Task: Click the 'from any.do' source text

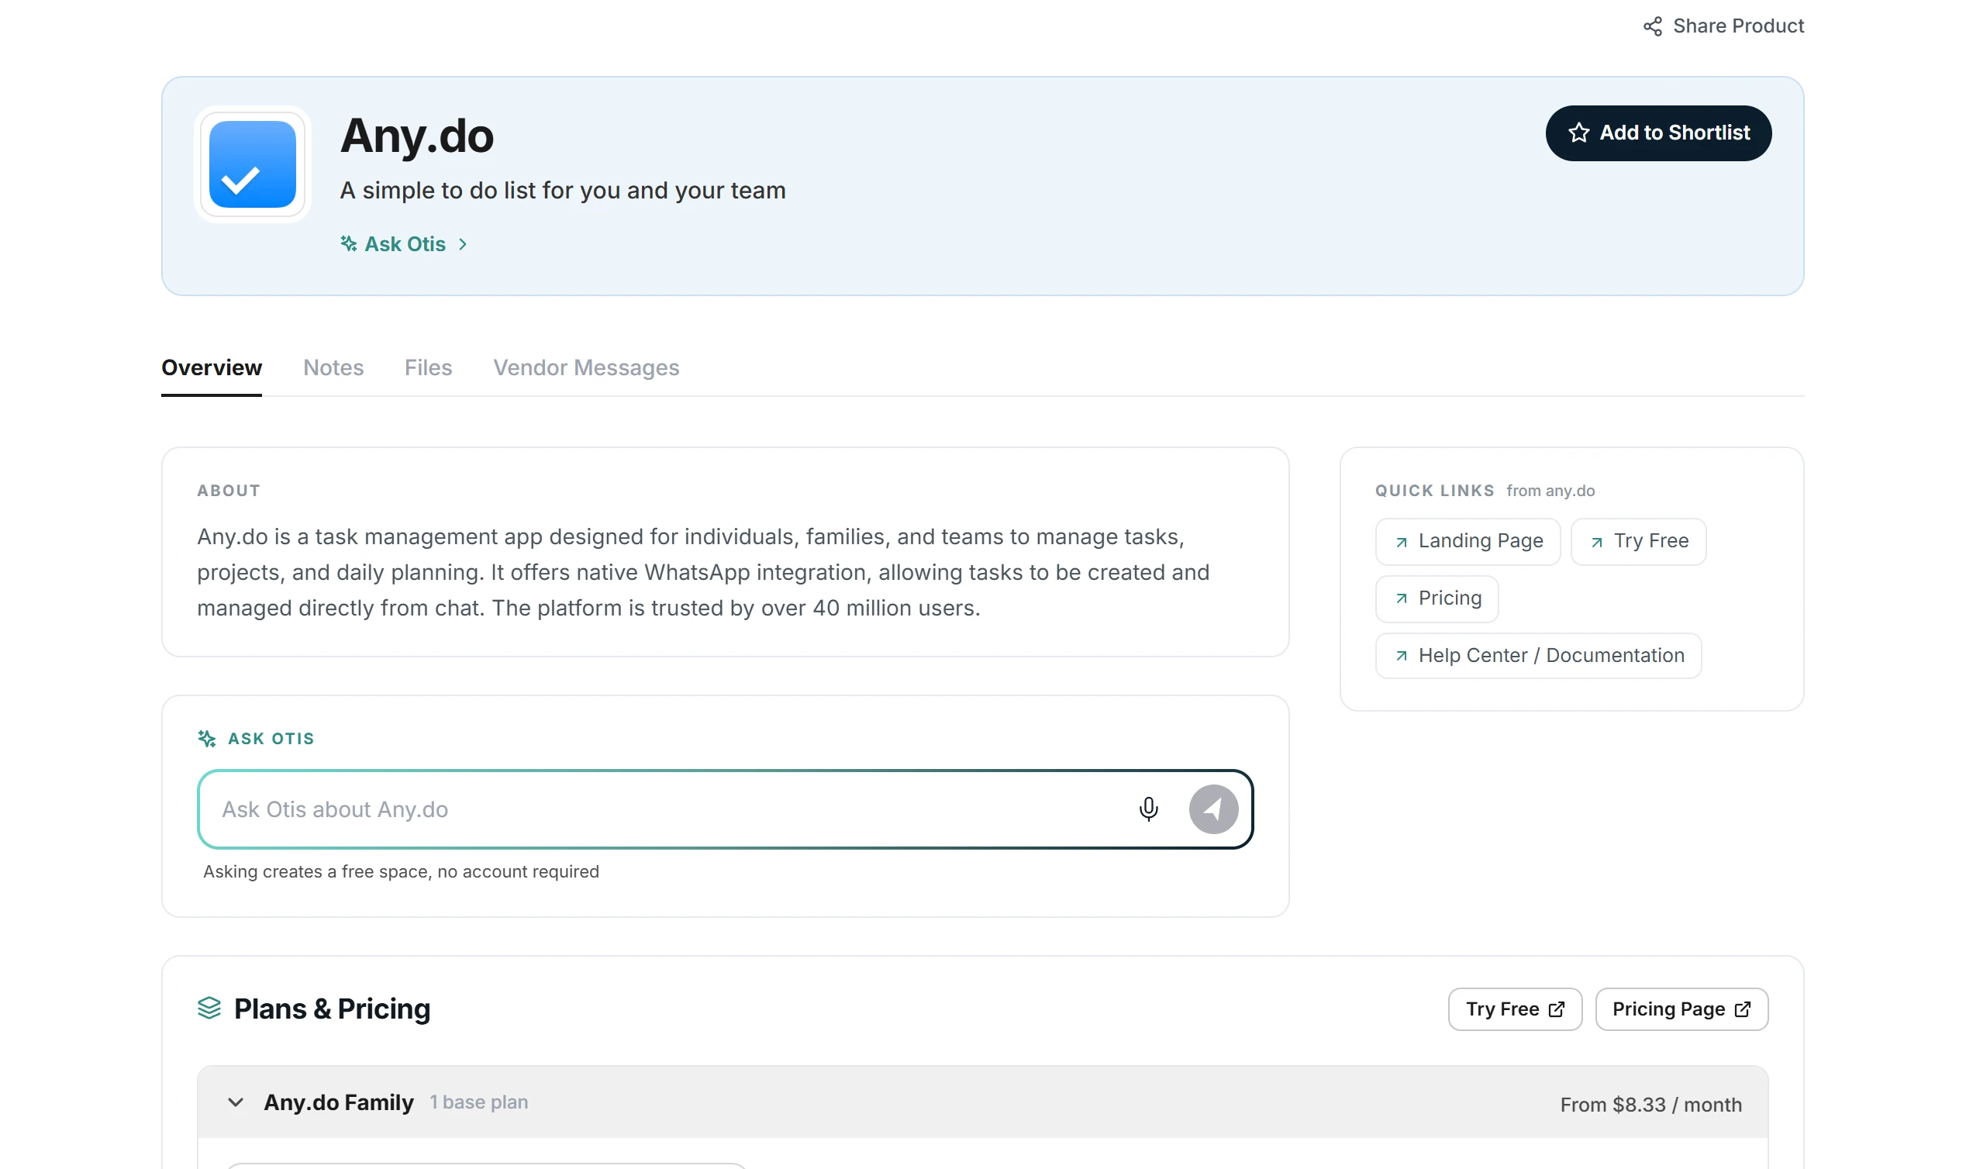Action: [x=1550, y=491]
